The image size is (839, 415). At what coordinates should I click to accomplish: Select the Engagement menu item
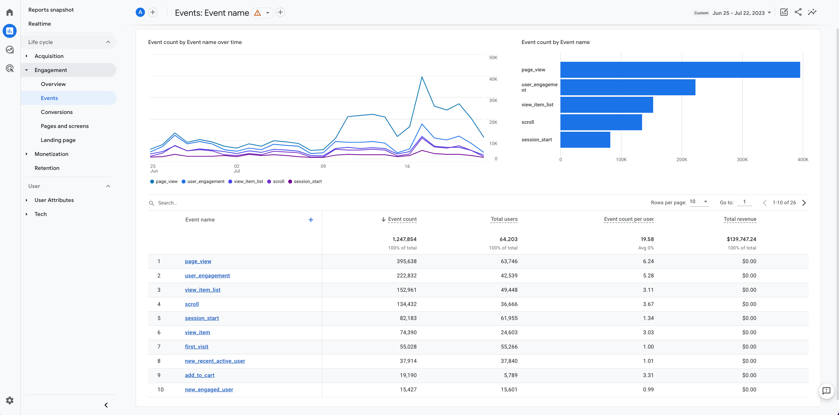pyautogui.click(x=51, y=70)
